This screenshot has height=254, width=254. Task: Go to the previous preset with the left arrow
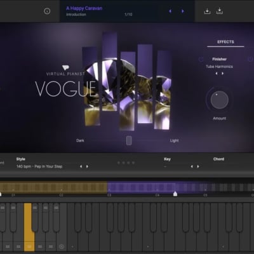tap(170, 11)
